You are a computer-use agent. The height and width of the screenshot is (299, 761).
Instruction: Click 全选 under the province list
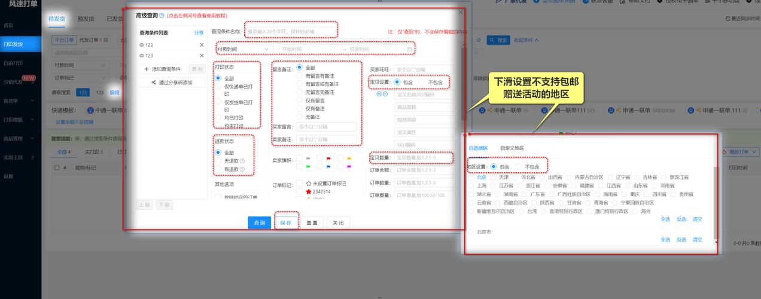click(x=665, y=219)
